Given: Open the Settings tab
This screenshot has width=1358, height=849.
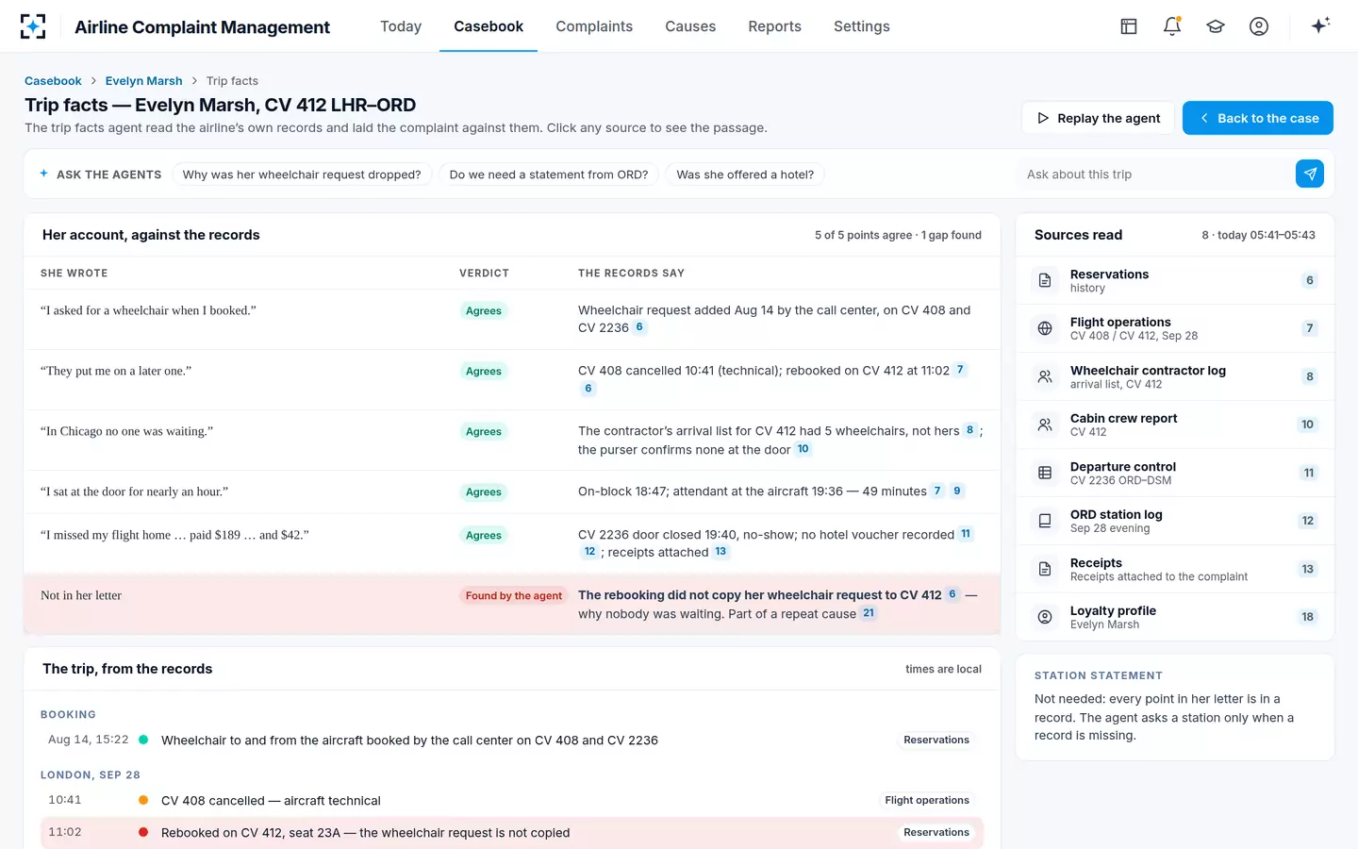Looking at the screenshot, I should 862,26.
